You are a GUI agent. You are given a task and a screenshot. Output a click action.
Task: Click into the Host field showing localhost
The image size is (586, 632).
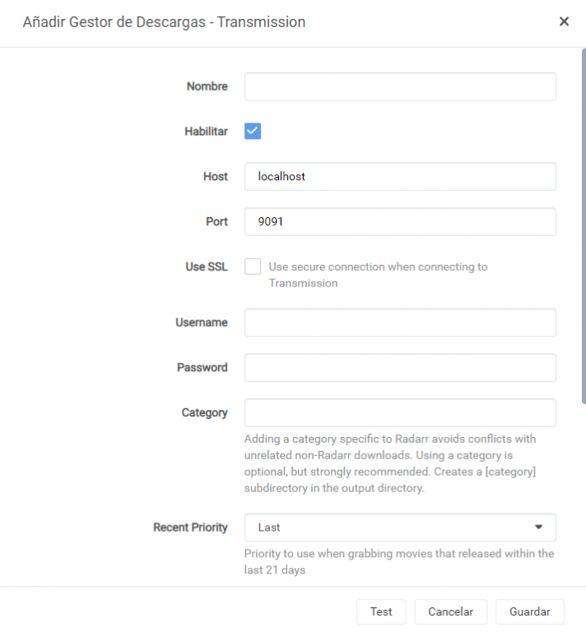click(400, 176)
